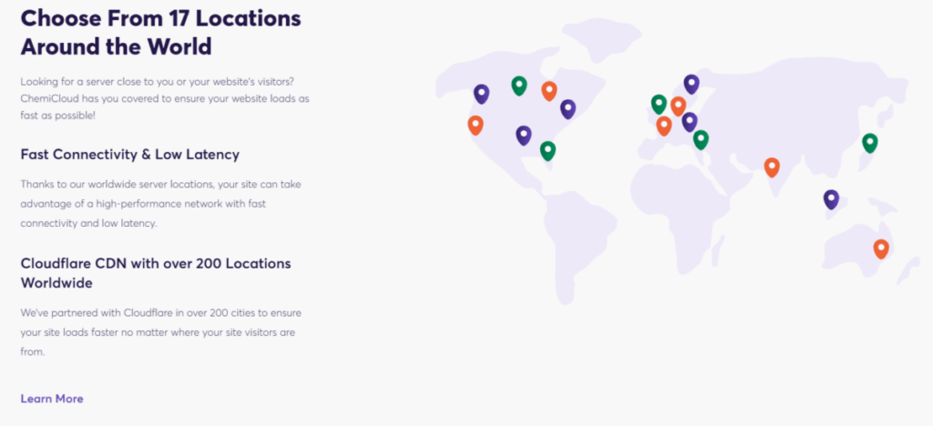Select the purple pin in northeastern North America

click(x=568, y=108)
